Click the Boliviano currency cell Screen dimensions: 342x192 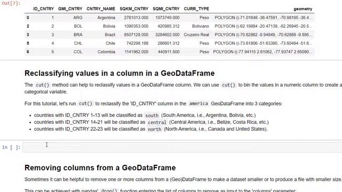200,26
